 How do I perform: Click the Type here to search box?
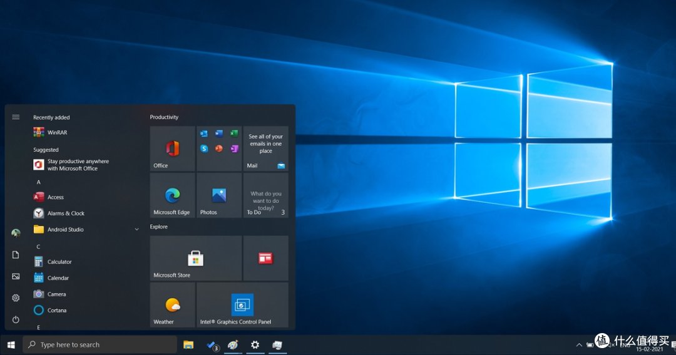tap(100, 344)
